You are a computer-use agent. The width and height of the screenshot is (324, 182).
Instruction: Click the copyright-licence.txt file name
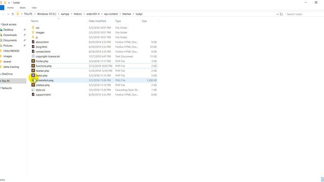48,56
